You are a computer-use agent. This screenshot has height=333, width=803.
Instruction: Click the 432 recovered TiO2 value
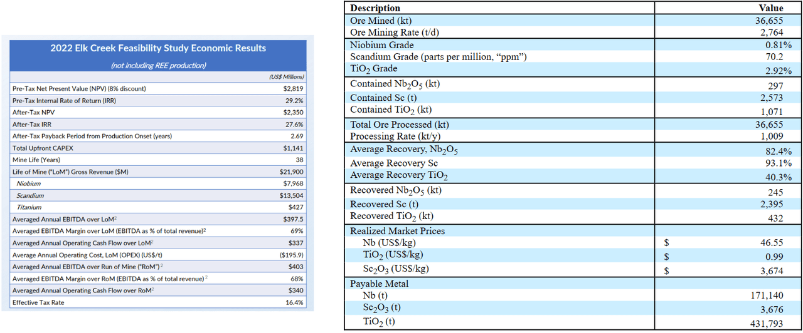click(x=775, y=218)
